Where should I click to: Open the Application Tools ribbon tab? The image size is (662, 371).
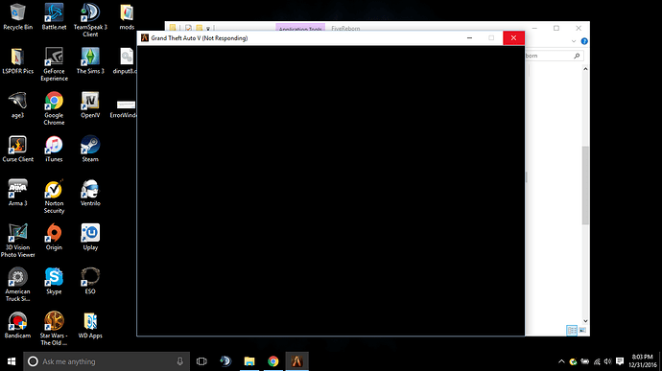tap(300, 28)
